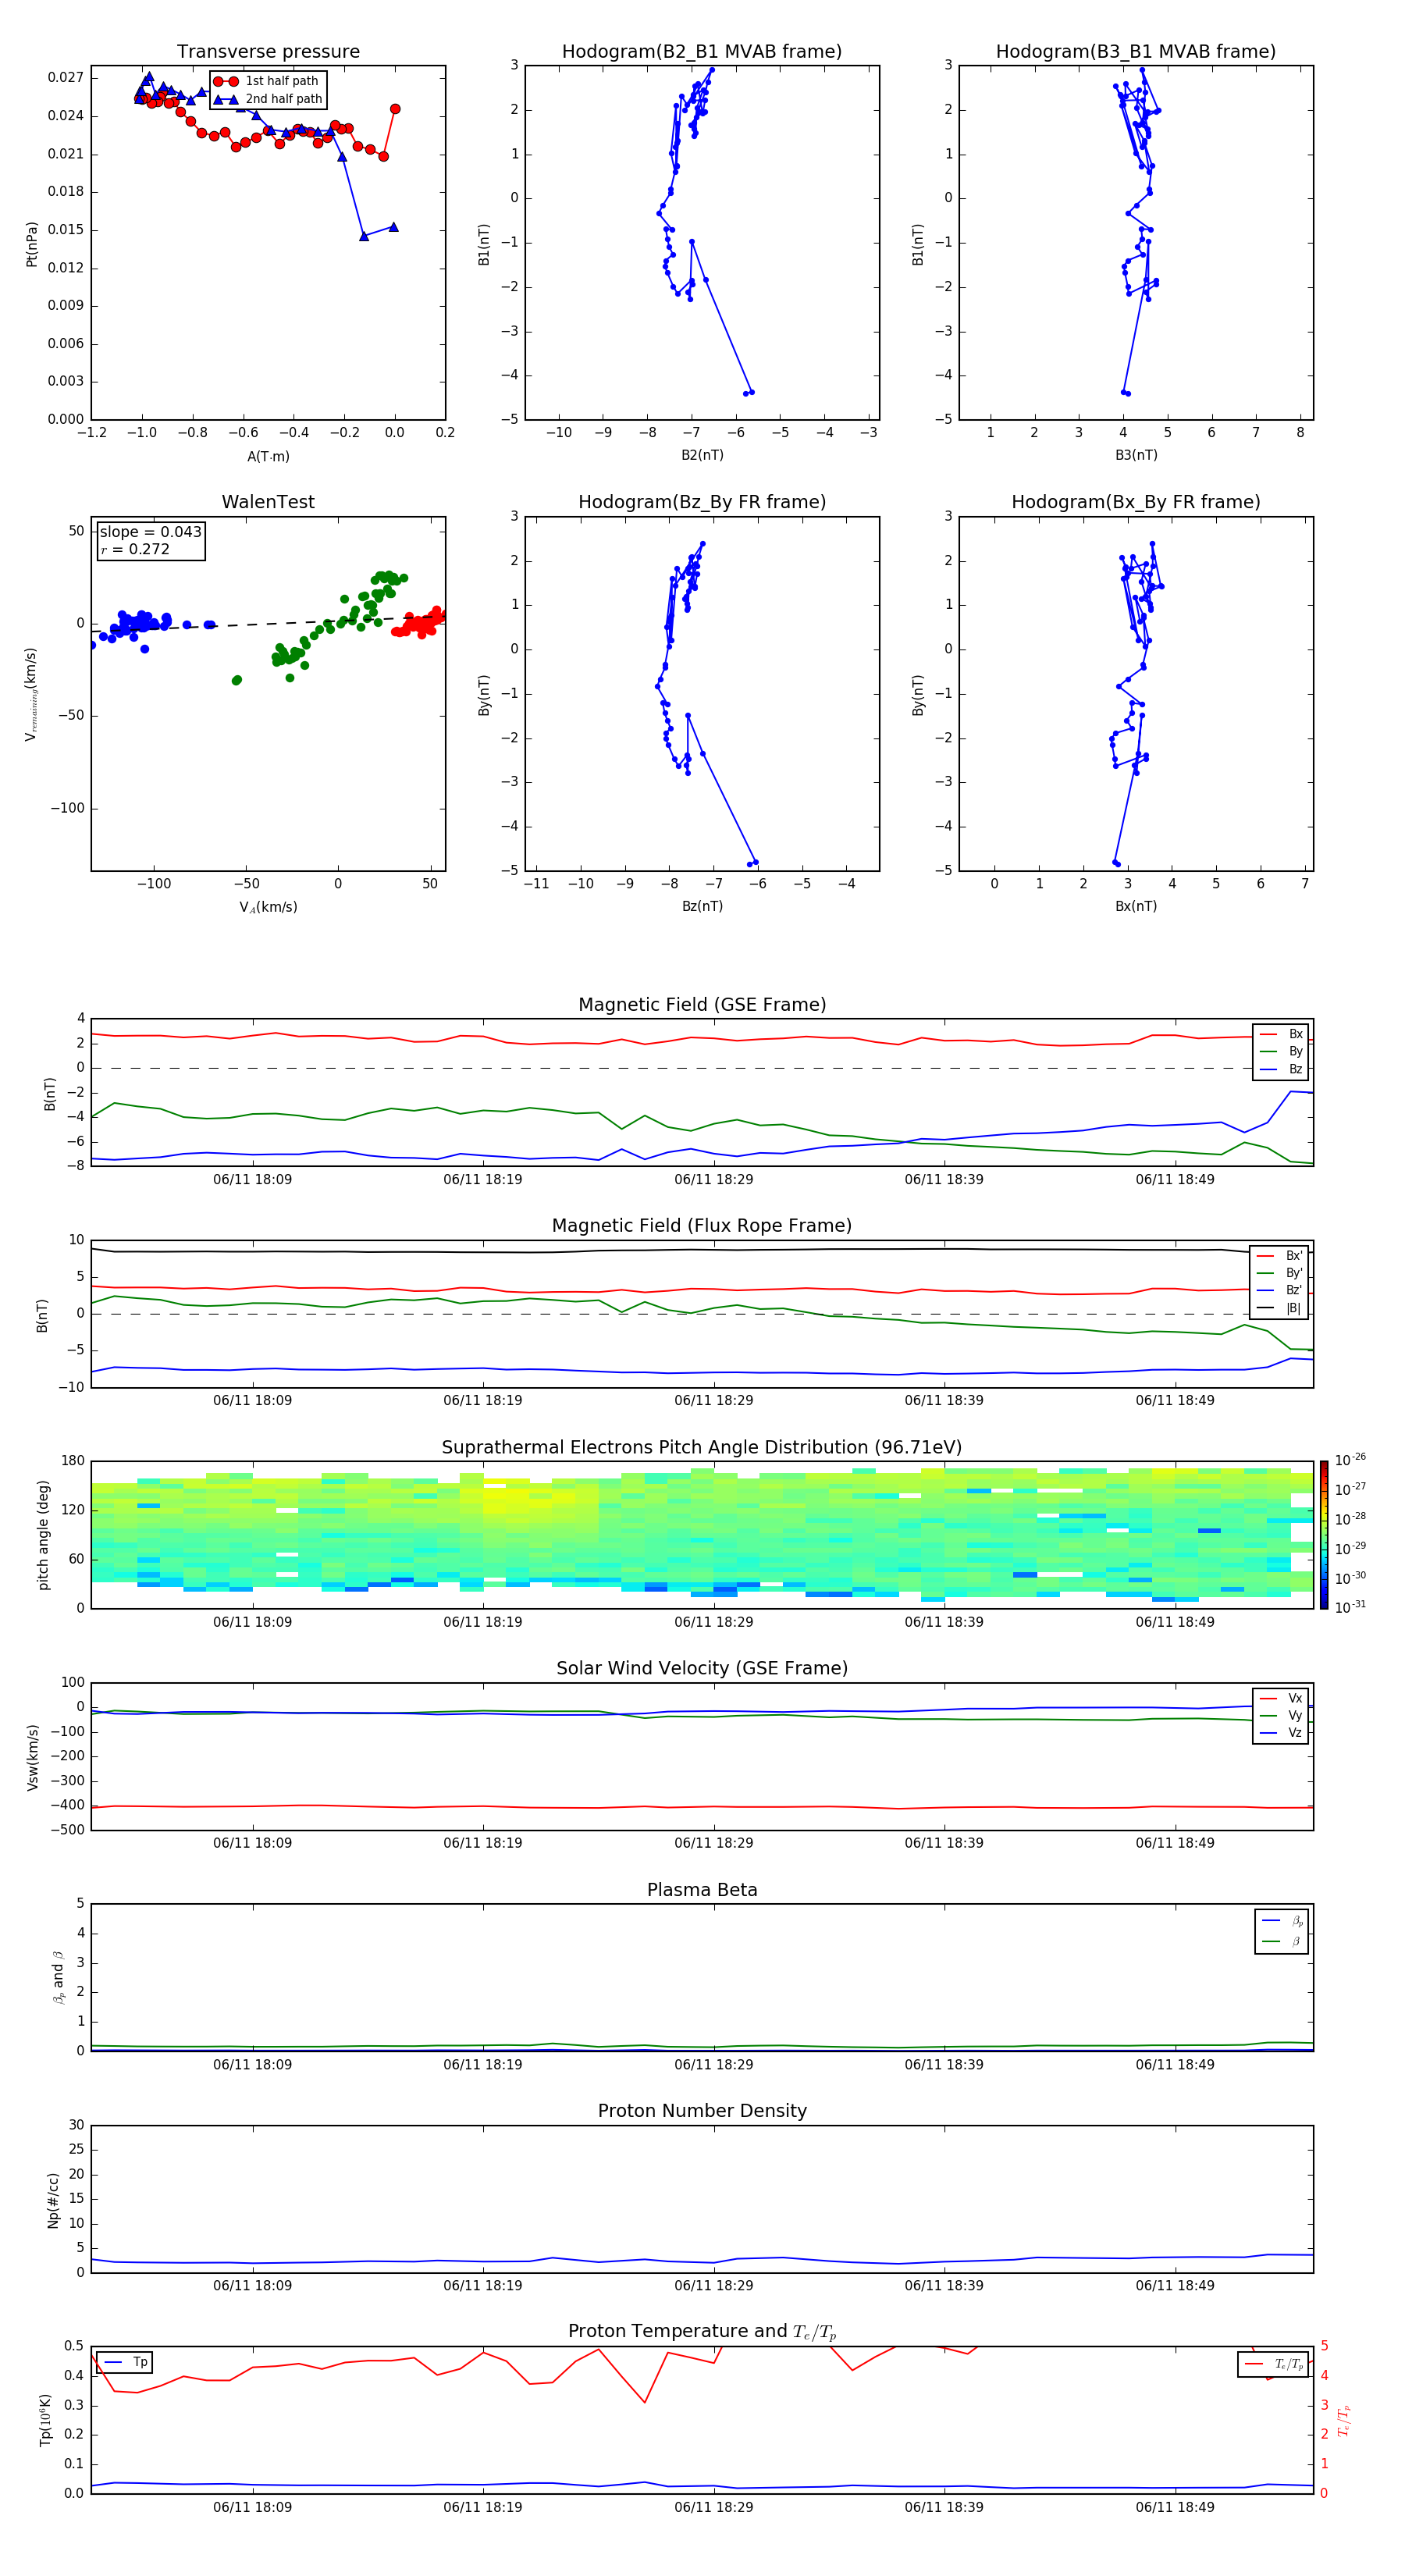Screen dimensions: 1405x2576
Task: Click the 'Hodogram(B3_B1 MVAB frame)' title
Action: (x=1136, y=52)
